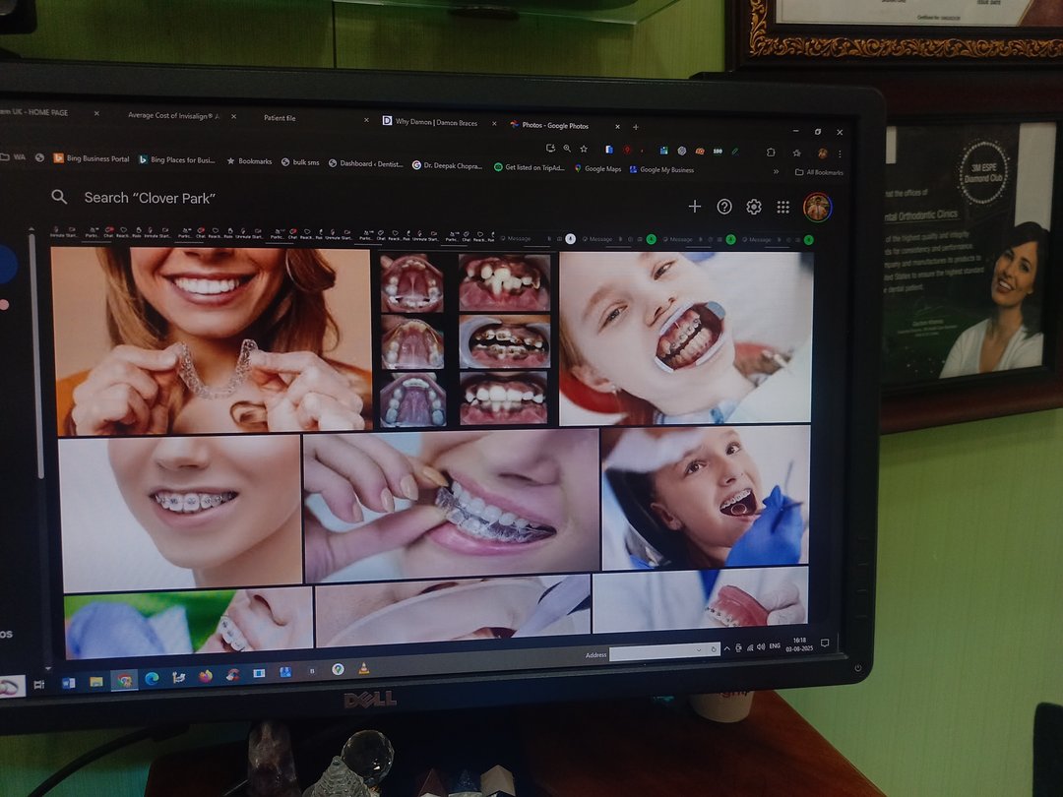Open the Bing Places for Business bookmark

click(x=177, y=160)
